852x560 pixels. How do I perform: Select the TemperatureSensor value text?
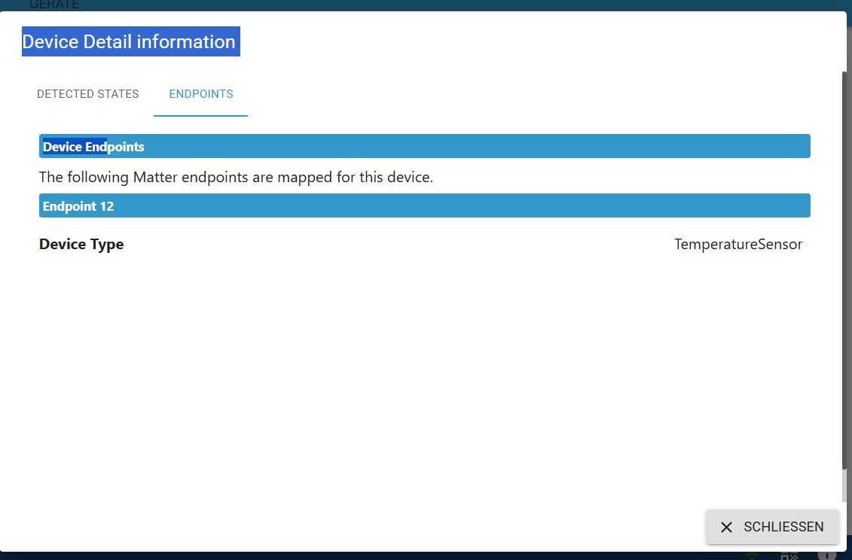click(x=738, y=244)
